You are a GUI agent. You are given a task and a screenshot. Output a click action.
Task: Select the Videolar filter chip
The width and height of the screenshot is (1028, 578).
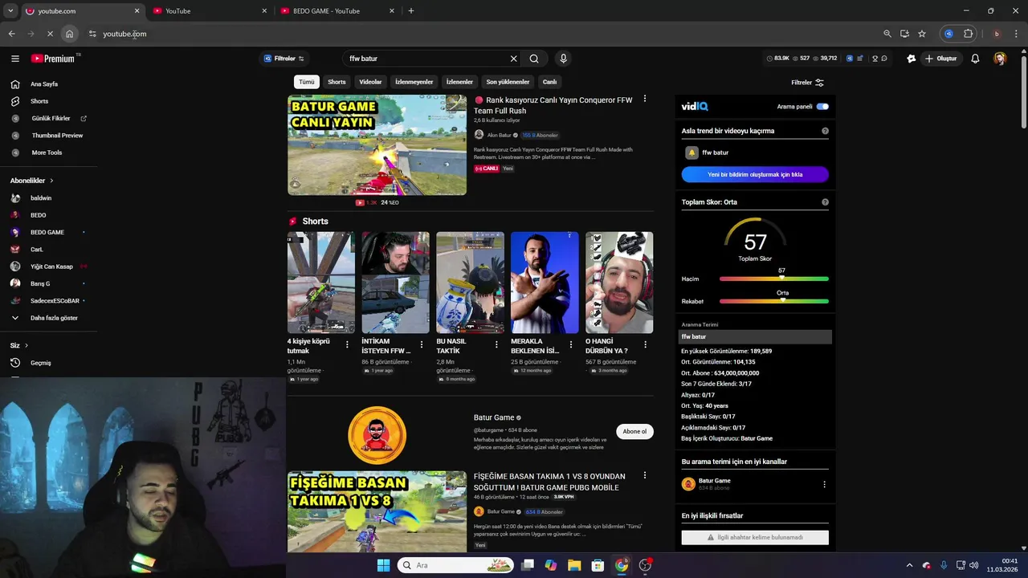point(370,82)
